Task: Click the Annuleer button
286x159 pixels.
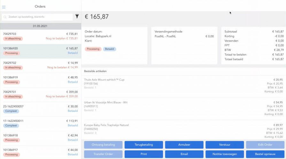Action: 184,145
